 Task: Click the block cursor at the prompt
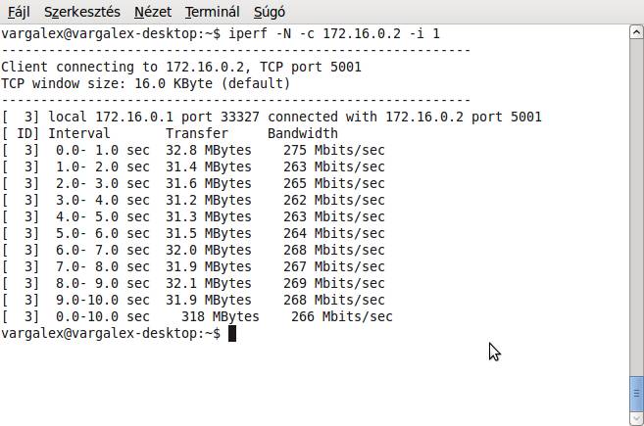(x=232, y=333)
